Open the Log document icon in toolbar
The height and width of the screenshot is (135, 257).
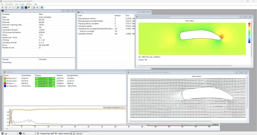coord(22,7)
